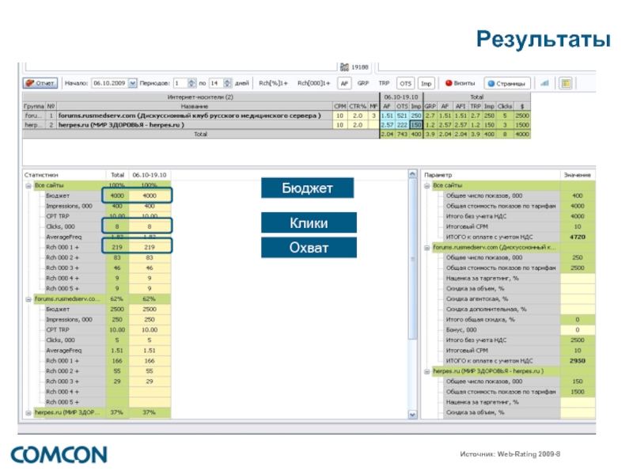Click the Clicks column header in Total
This screenshot has width=633, height=475.
point(505,106)
